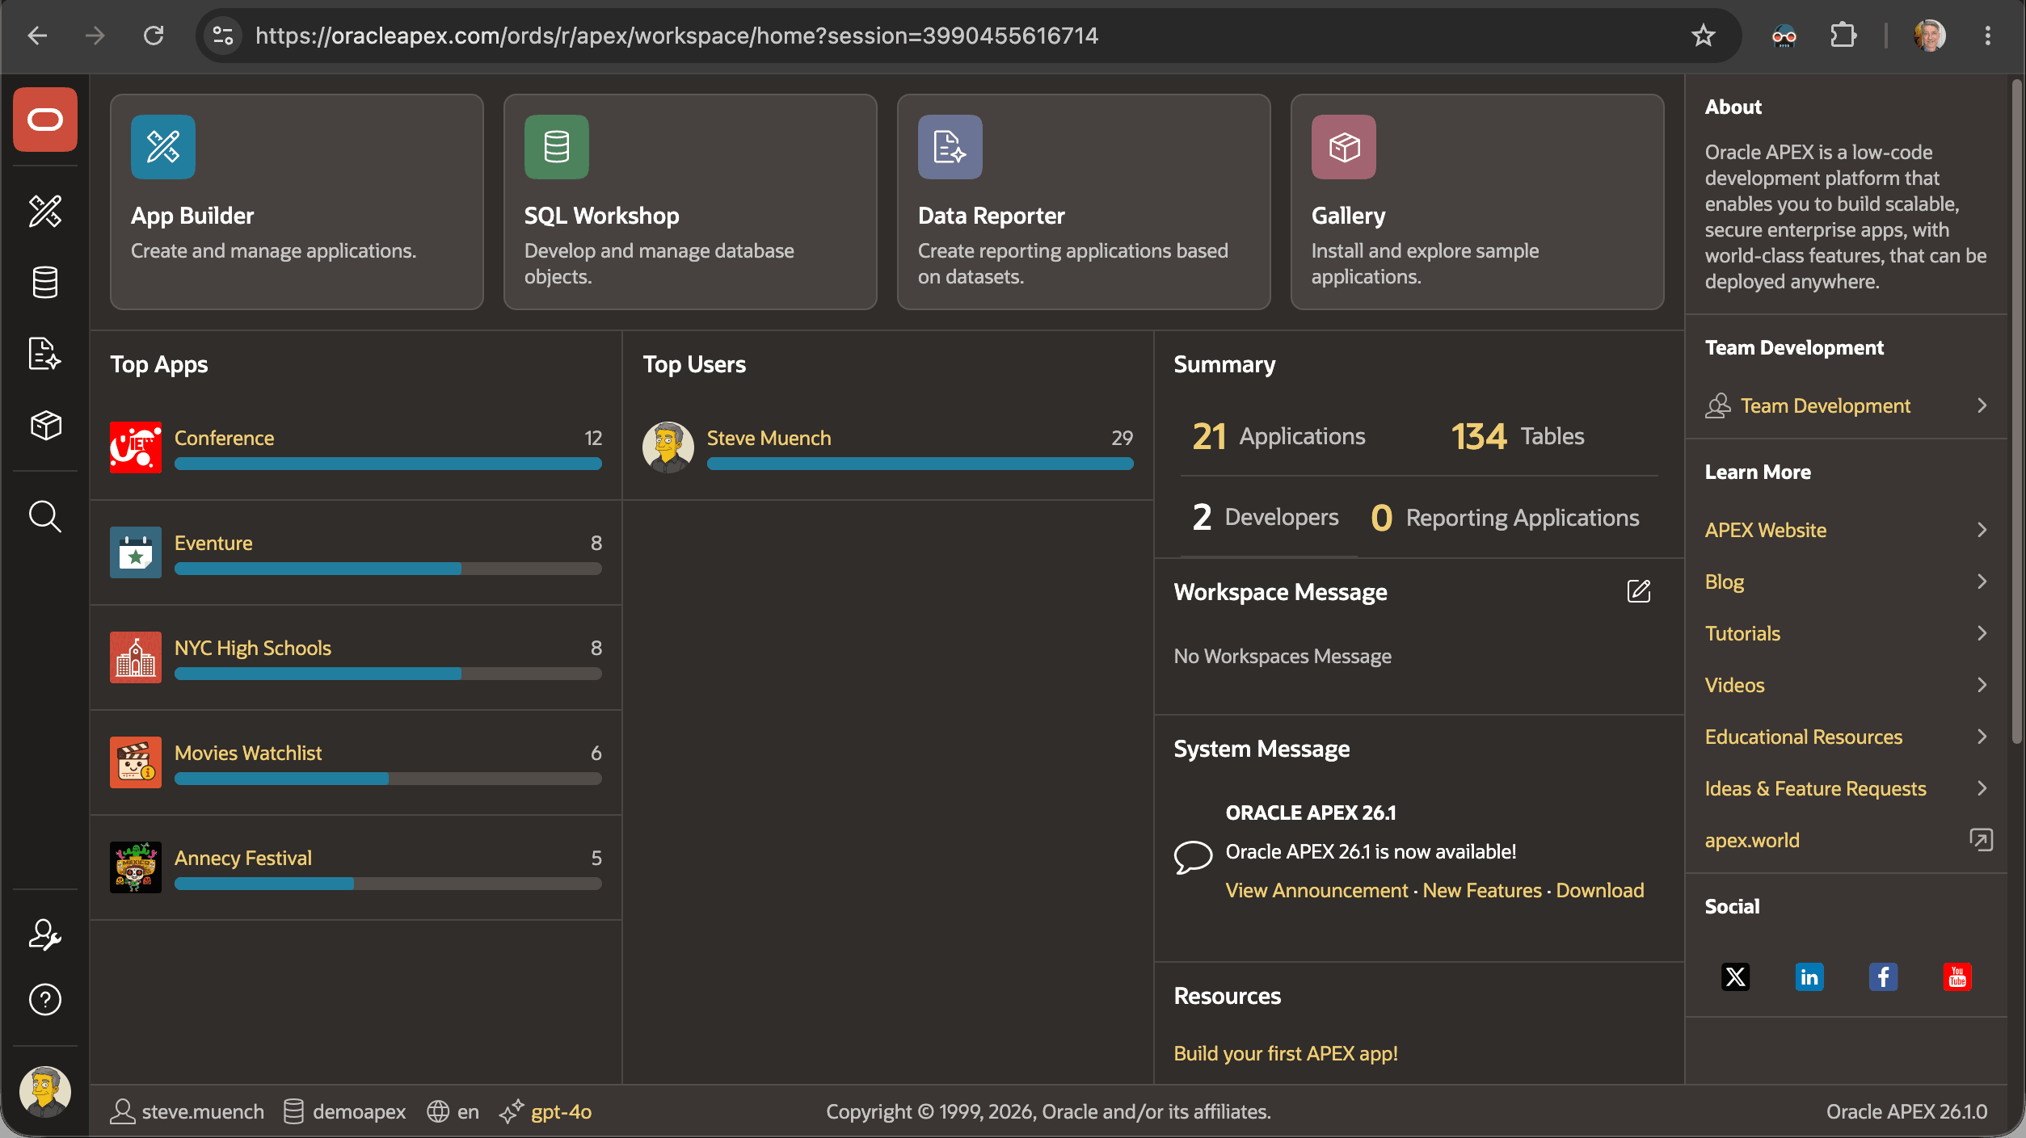This screenshot has width=2026, height=1138.
Task: Click the apex.world external link icon
Action: 1982,840
